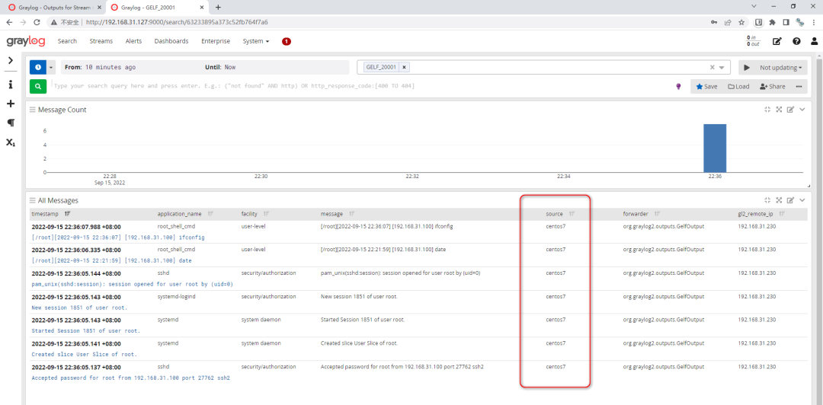Image resolution: width=823 pixels, height=405 pixels.
Task: Open the Streams page
Action: 101,41
